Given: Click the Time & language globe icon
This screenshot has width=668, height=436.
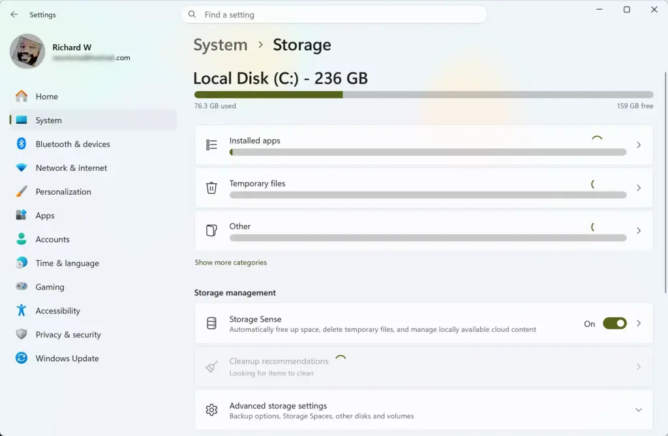Looking at the screenshot, I should [22, 263].
